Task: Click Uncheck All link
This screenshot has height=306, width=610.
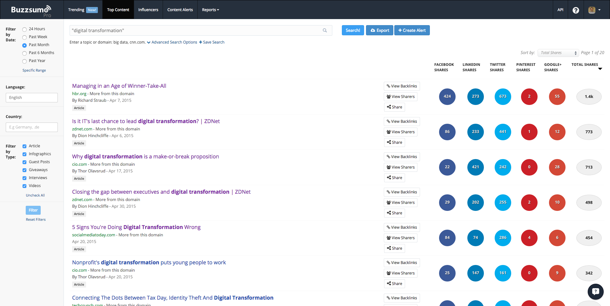Action: tap(35, 195)
